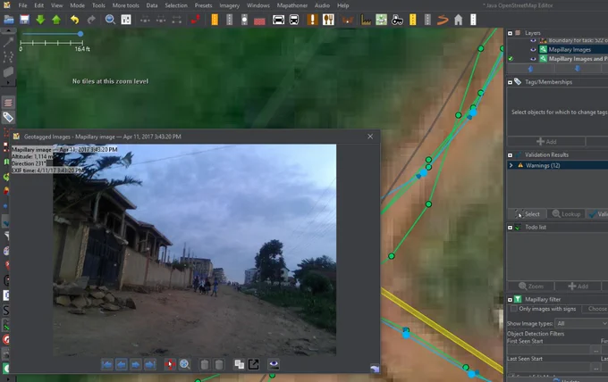Open the Edit menu

tap(38, 5)
